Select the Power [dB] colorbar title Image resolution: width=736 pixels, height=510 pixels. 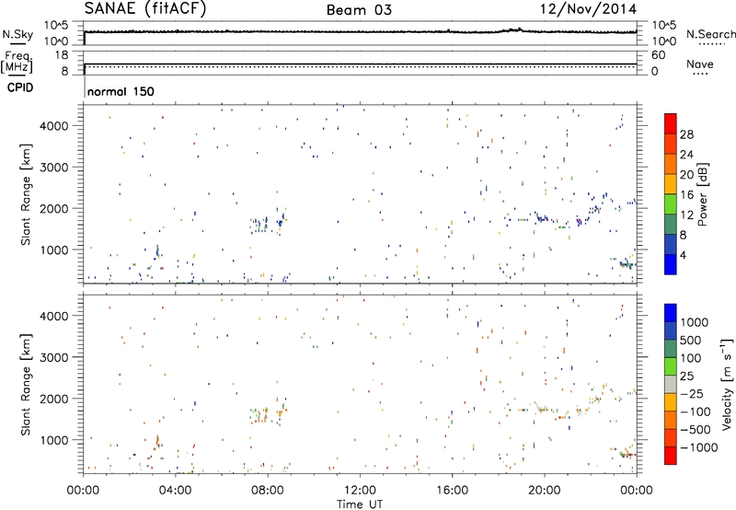[703, 194]
